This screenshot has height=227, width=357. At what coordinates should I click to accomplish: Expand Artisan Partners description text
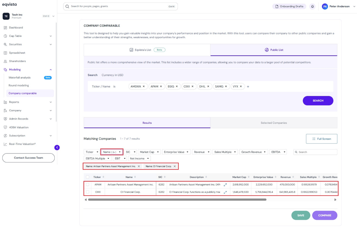pos(225,185)
